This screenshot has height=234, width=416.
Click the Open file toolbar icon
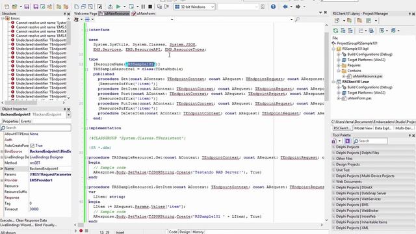(x=14, y=6)
